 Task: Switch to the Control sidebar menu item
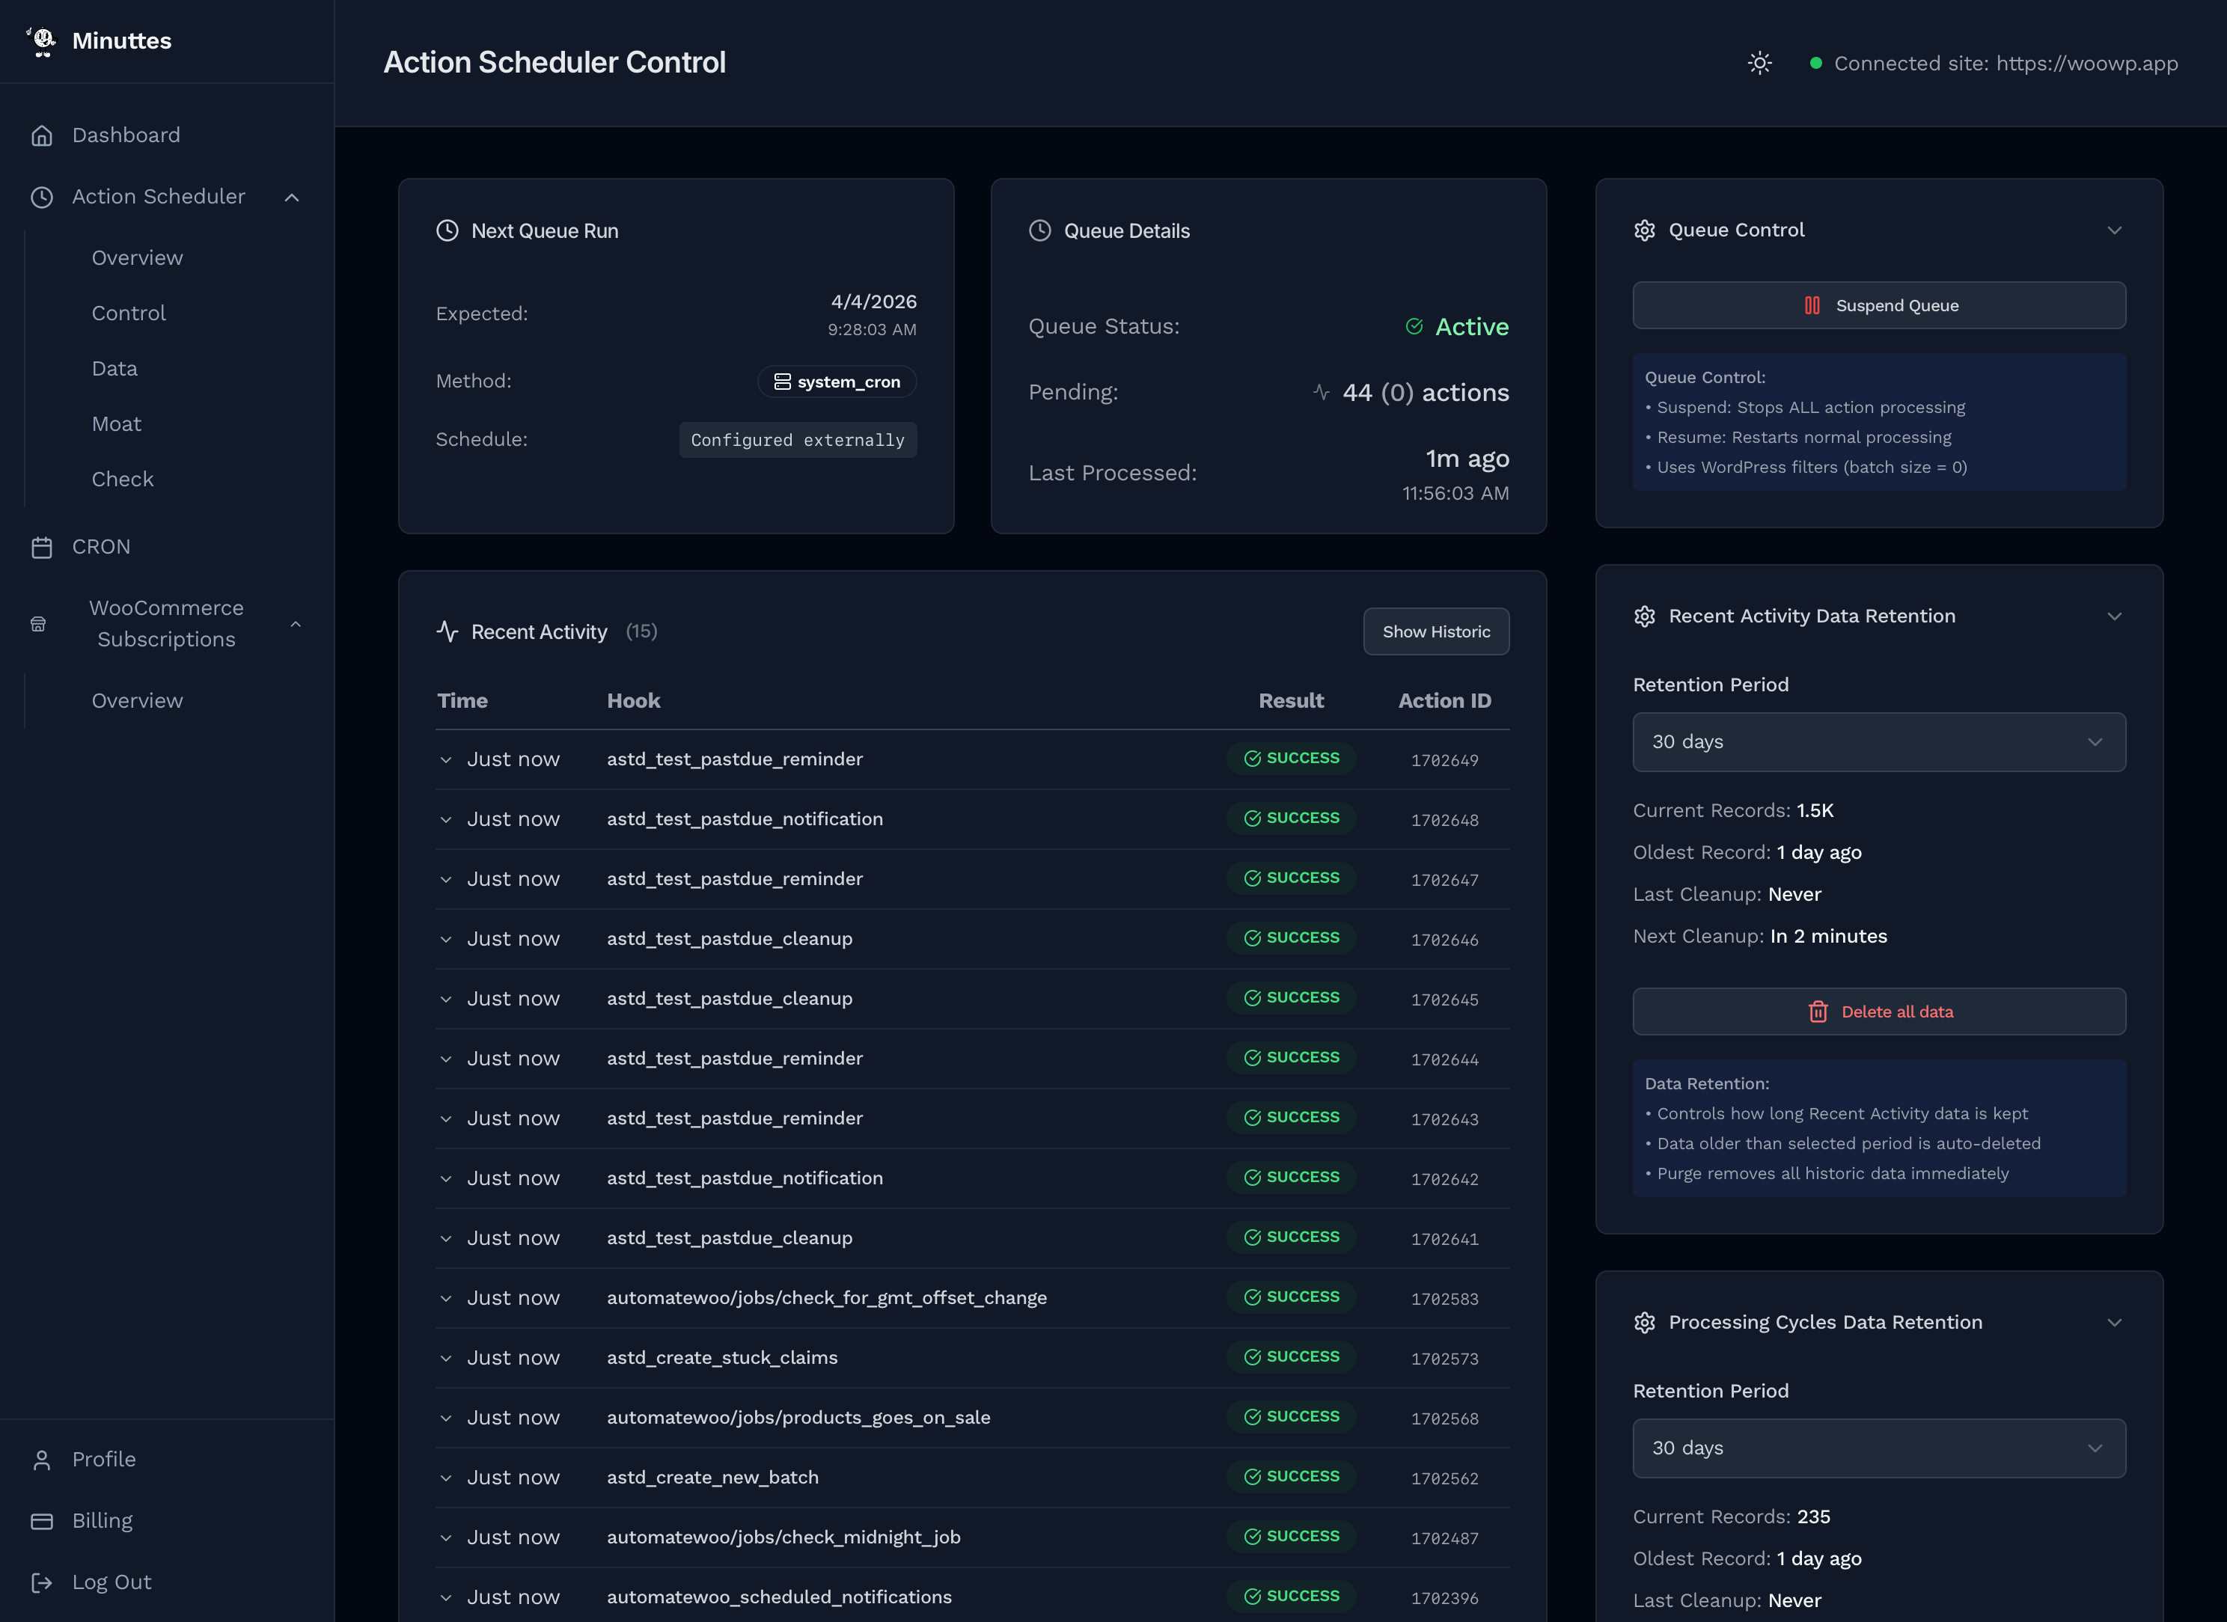(129, 312)
